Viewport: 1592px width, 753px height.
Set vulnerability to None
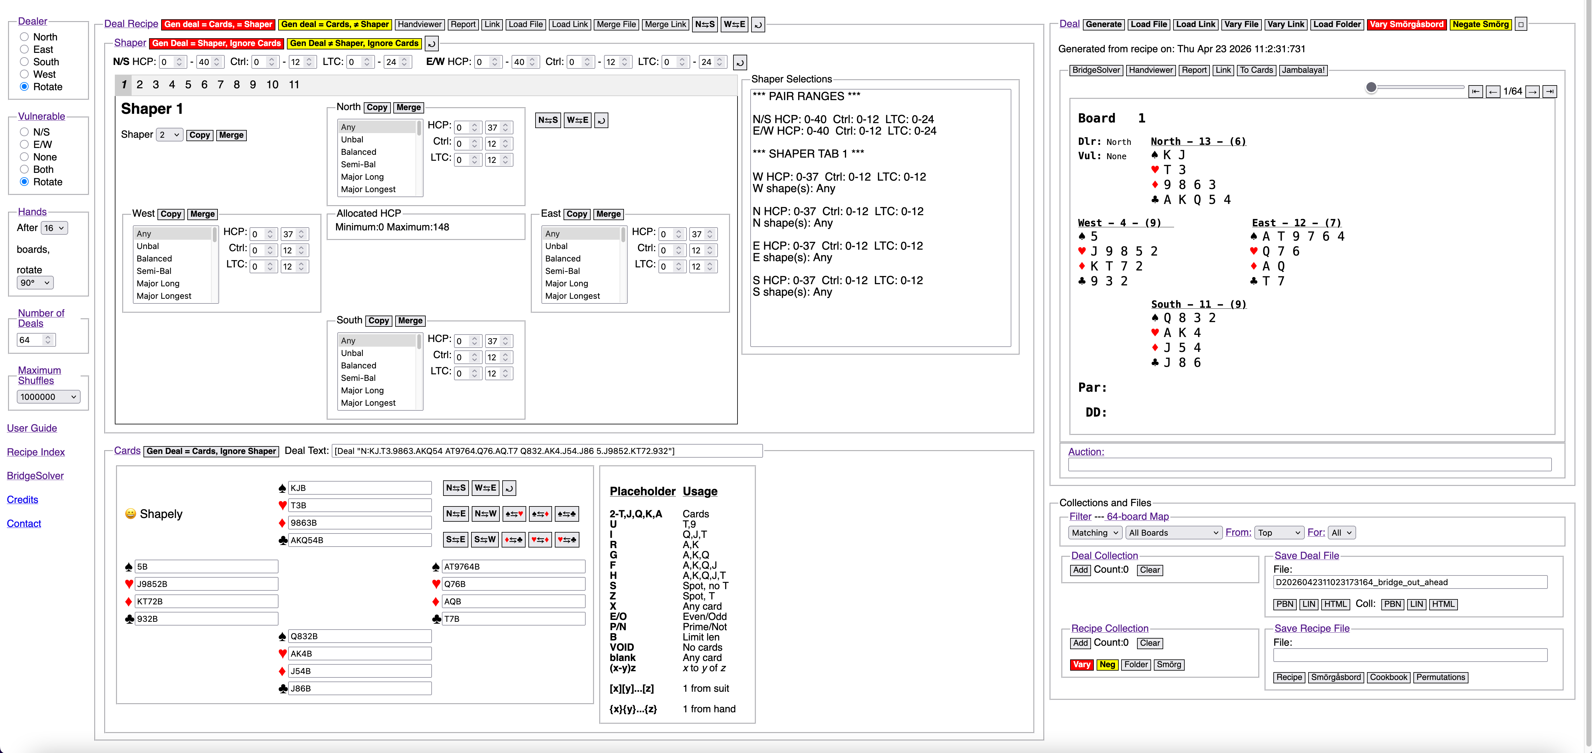tap(24, 157)
